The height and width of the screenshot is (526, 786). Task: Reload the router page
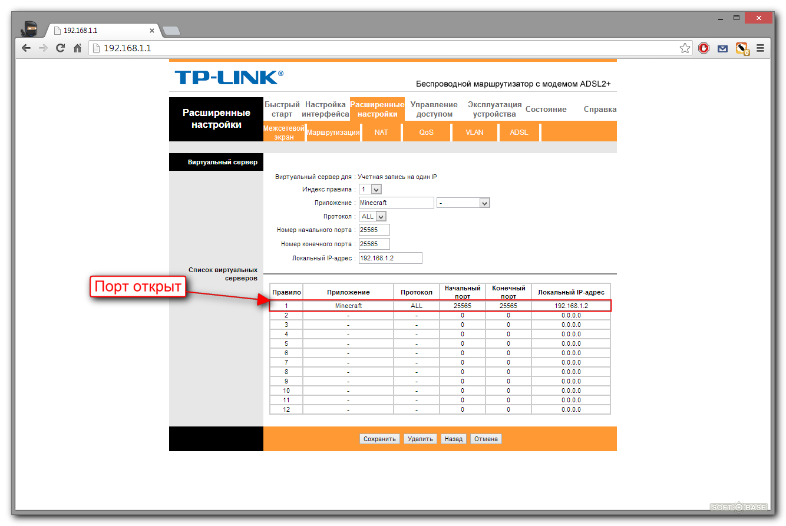(60, 48)
